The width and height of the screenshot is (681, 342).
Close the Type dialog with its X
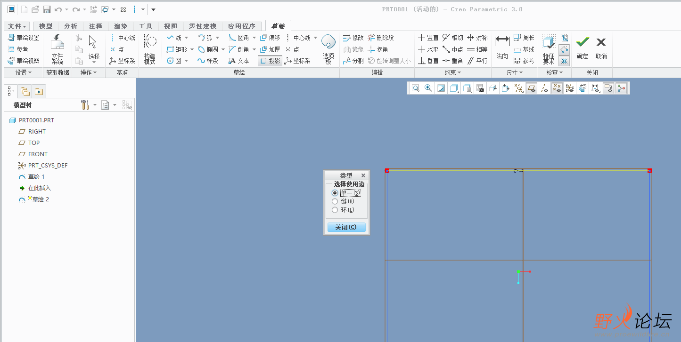coord(363,175)
